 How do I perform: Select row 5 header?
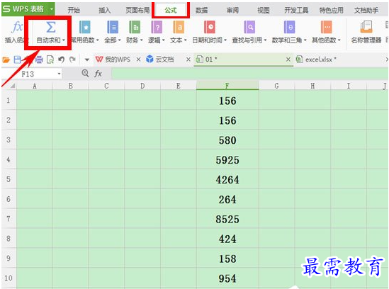[9, 179]
